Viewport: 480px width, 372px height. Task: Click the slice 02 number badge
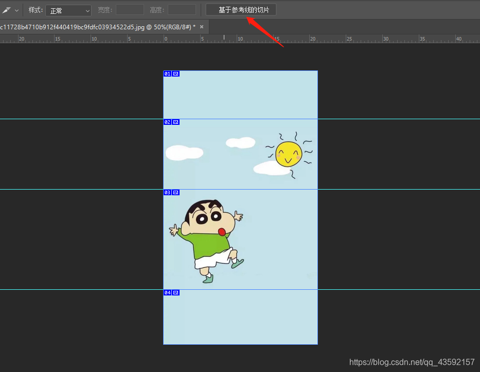click(167, 122)
